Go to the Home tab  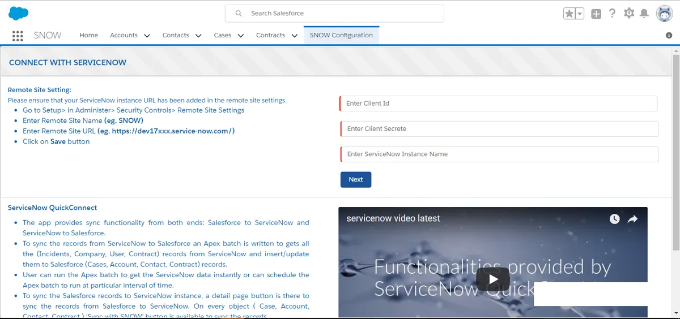tap(88, 35)
